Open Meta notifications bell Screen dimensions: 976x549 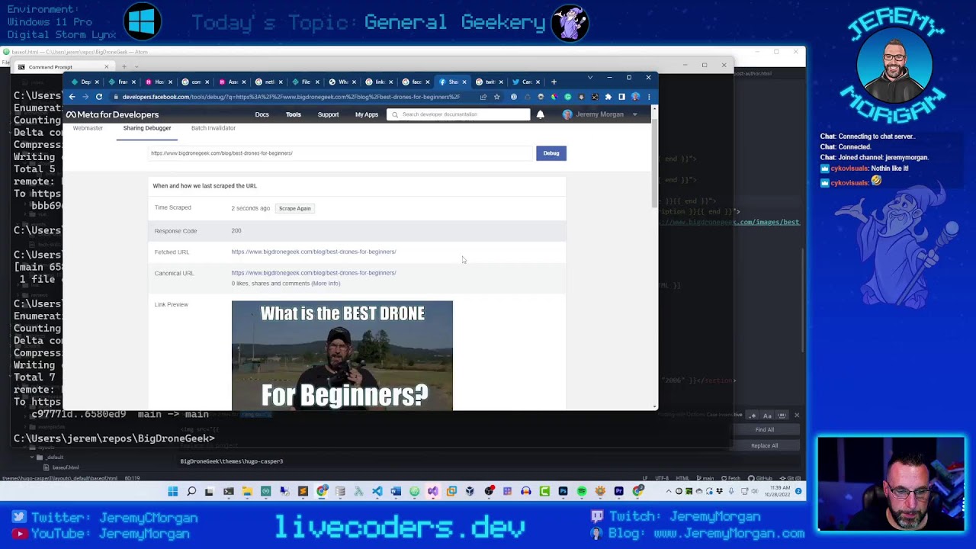coord(540,114)
